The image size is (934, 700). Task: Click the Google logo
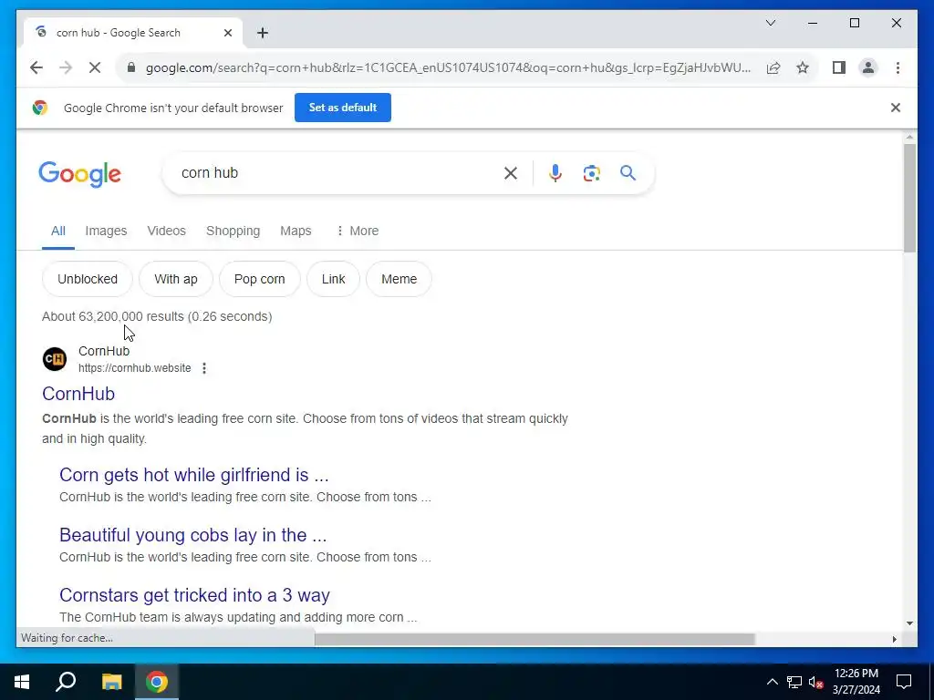click(80, 174)
